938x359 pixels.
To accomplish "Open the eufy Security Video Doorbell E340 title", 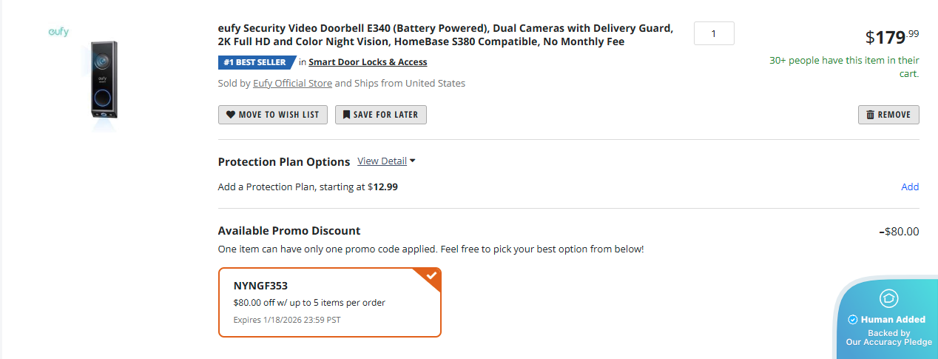I will point(445,35).
